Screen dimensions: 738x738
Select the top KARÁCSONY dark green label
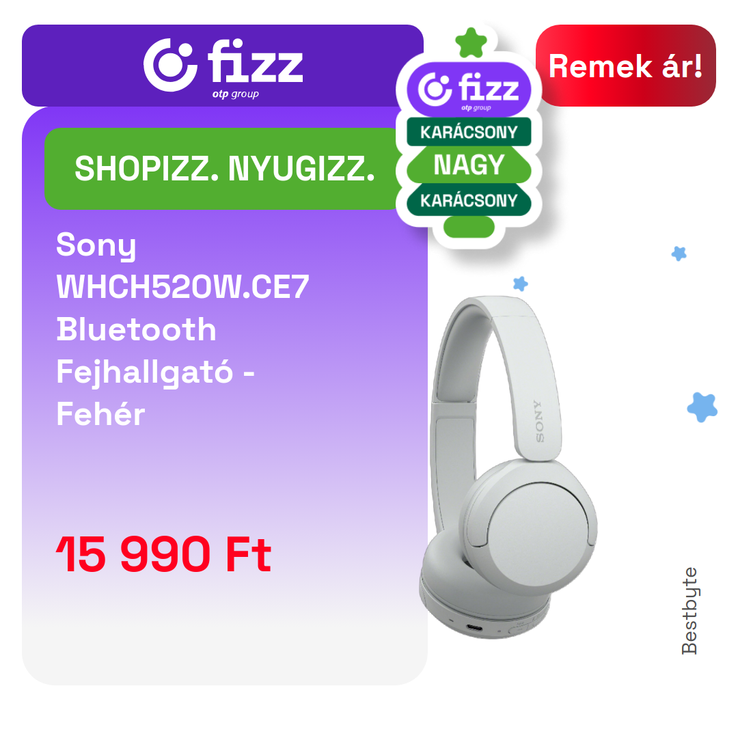tap(469, 132)
